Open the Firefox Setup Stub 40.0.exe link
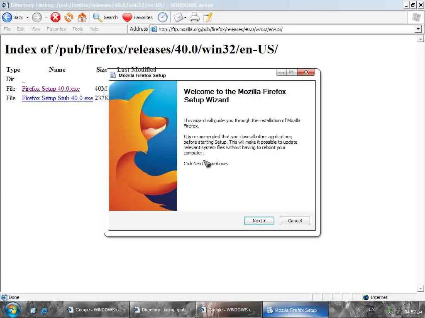Image resolution: width=425 pixels, height=318 pixels. point(57,98)
